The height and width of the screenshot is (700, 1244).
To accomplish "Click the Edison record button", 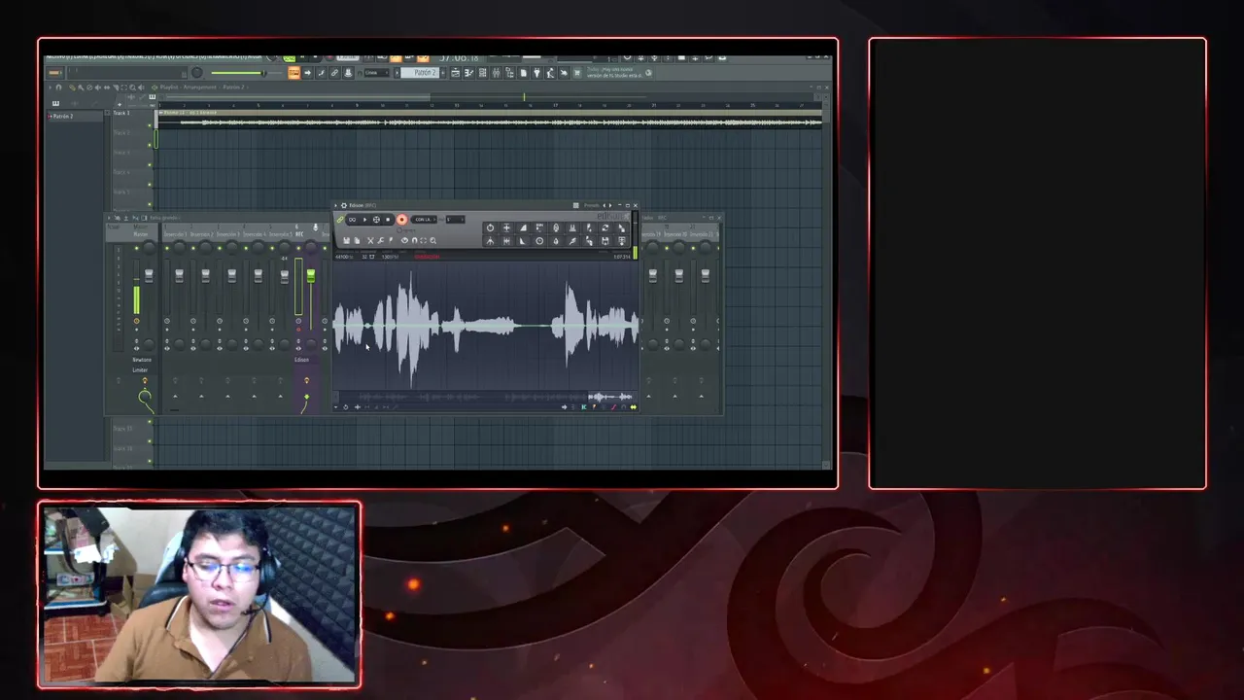I will (x=401, y=220).
